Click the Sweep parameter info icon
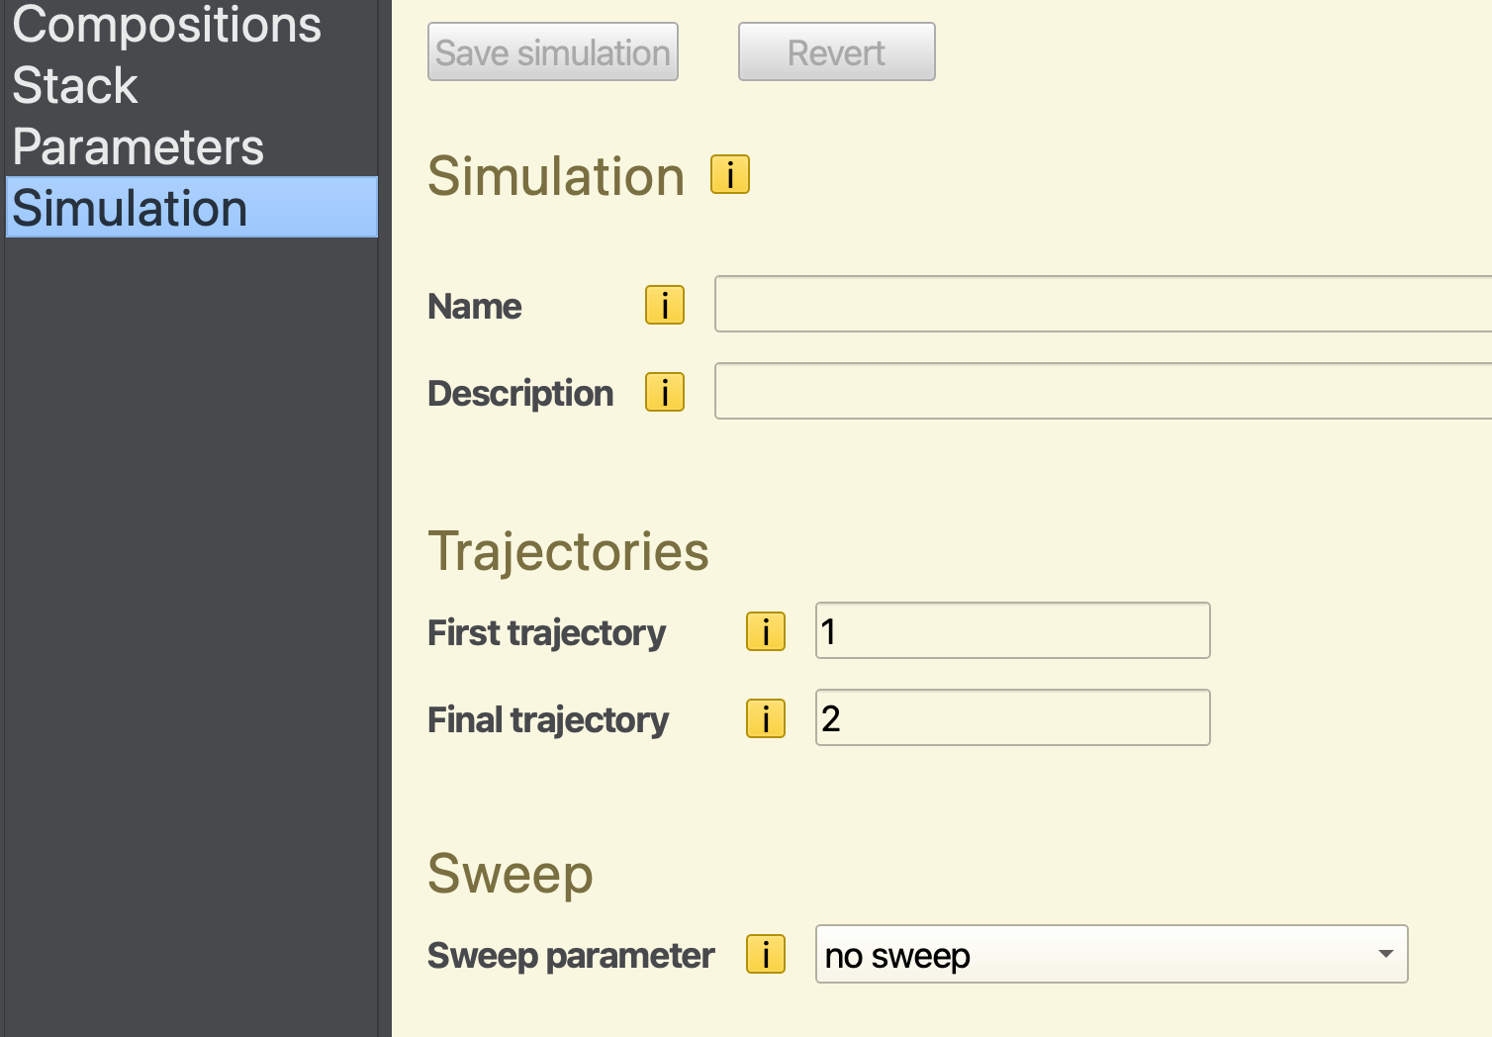The image size is (1492, 1037). (x=766, y=955)
